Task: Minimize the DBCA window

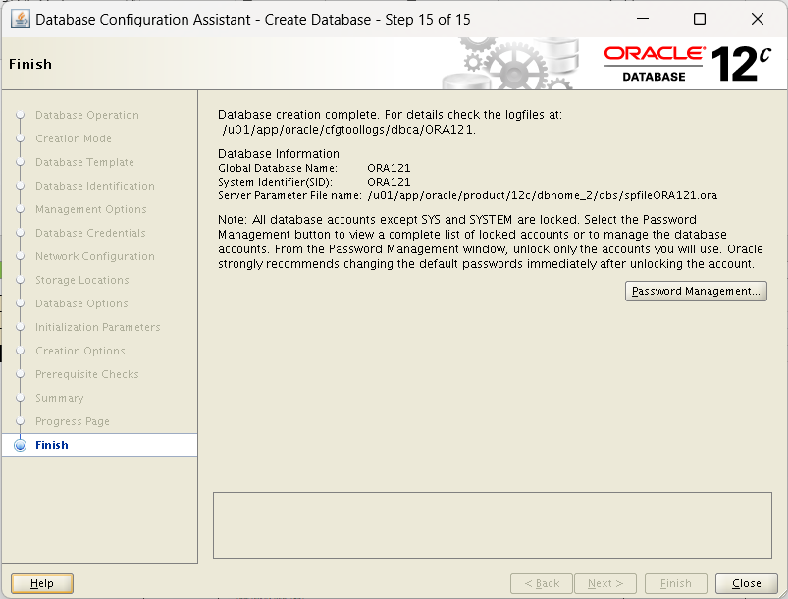Action: pyautogui.click(x=643, y=19)
